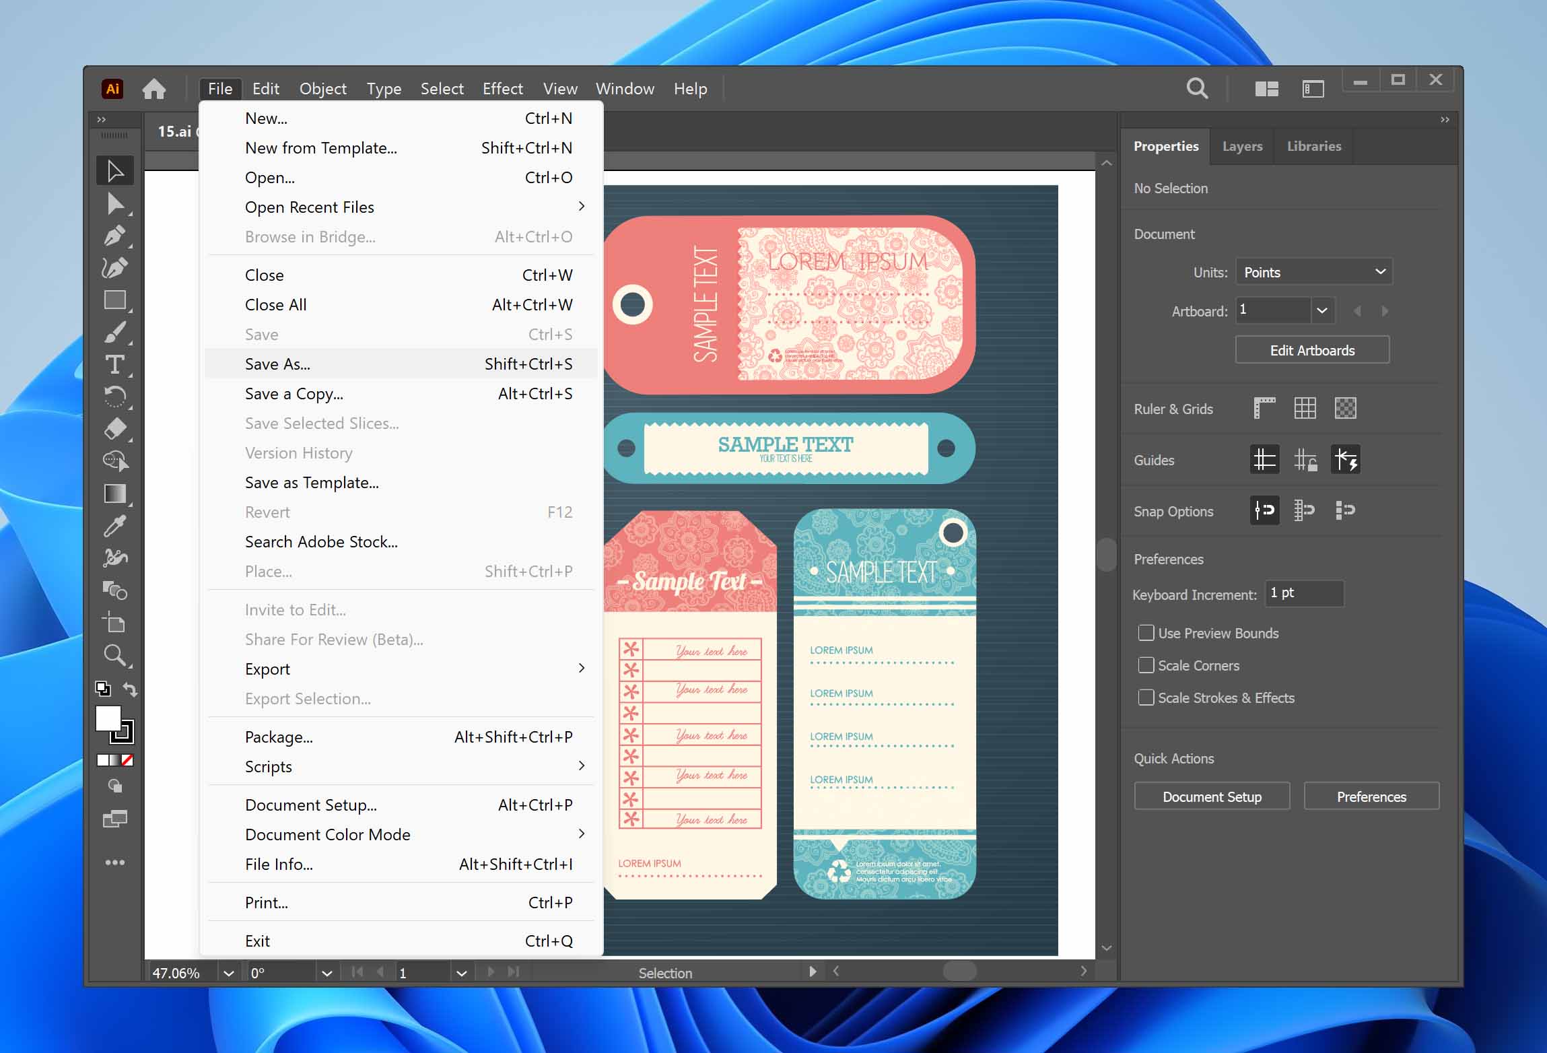The height and width of the screenshot is (1053, 1547).
Task: Click the Show Rulers icon
Action: coord(1264,408)
